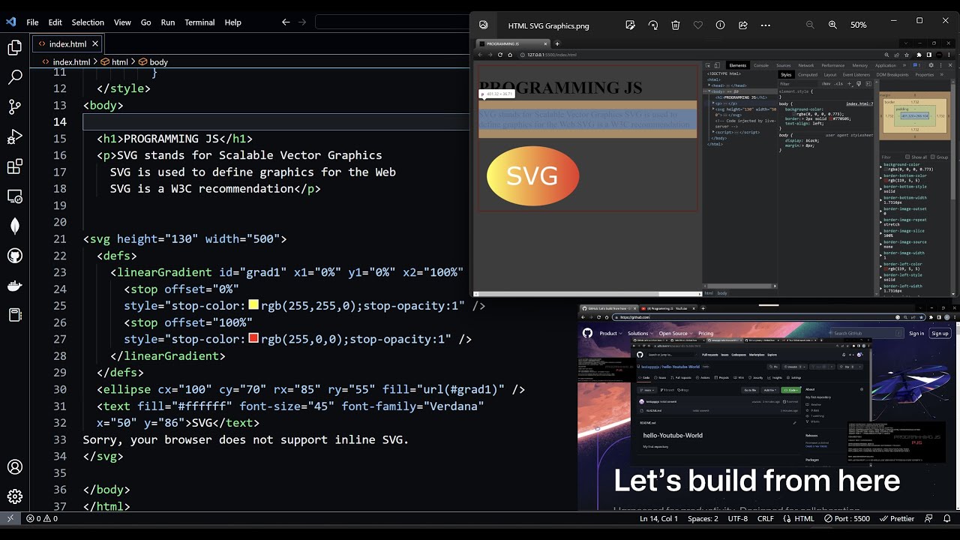Open the Help menu

click(x=233, y=22)
